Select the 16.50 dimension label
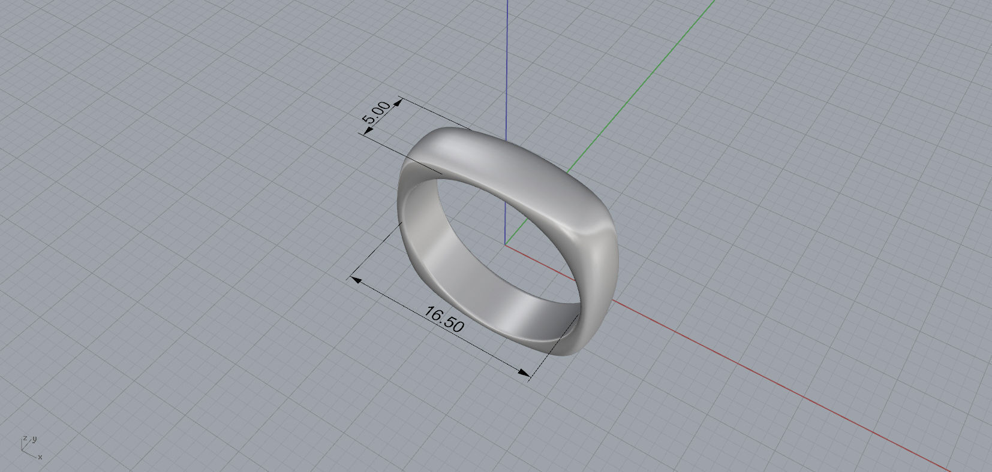The height and width of the screenshot is (472, 992). (x=444, y=319)
